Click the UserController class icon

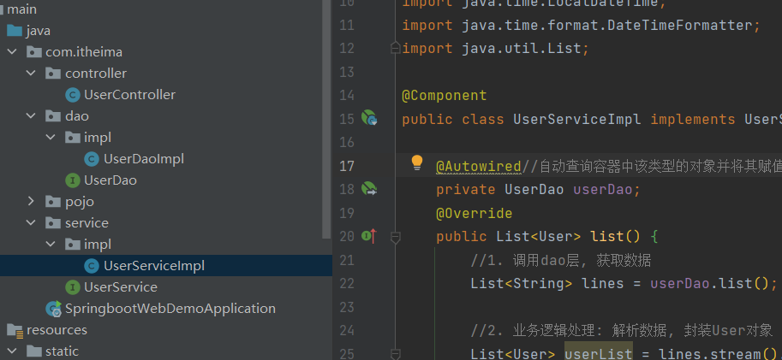(x=73, y=95)
